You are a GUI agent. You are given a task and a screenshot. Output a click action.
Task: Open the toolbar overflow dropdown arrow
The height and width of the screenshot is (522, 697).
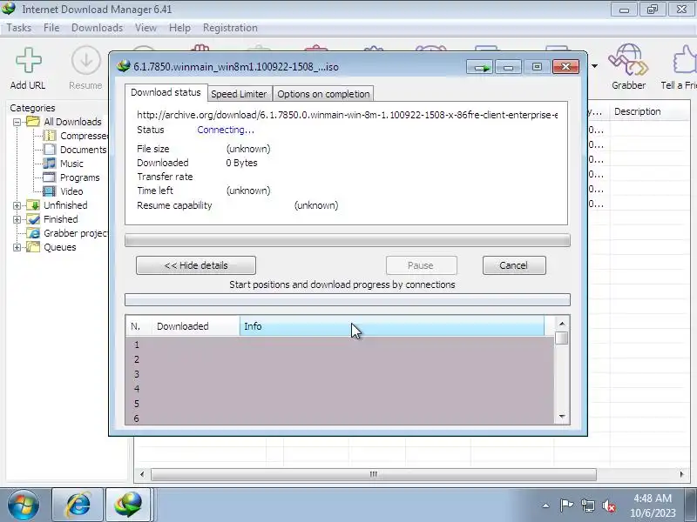point(594,66)
